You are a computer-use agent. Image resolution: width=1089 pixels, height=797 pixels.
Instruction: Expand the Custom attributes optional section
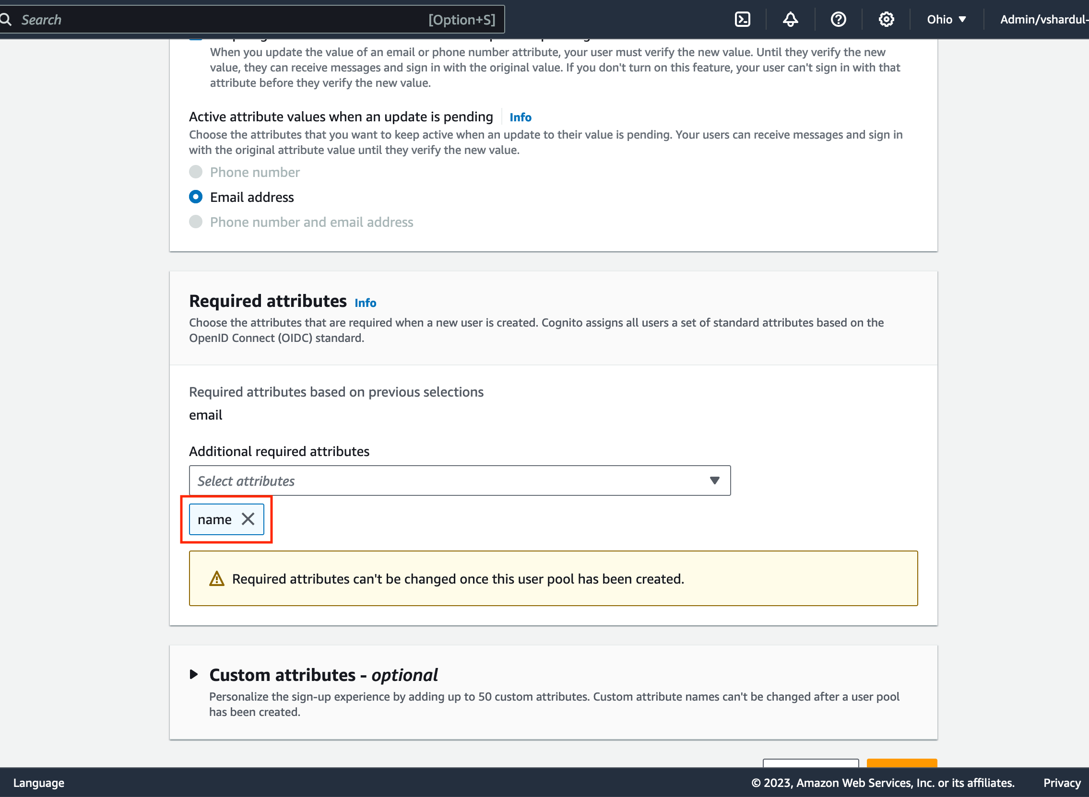(323, 674)
